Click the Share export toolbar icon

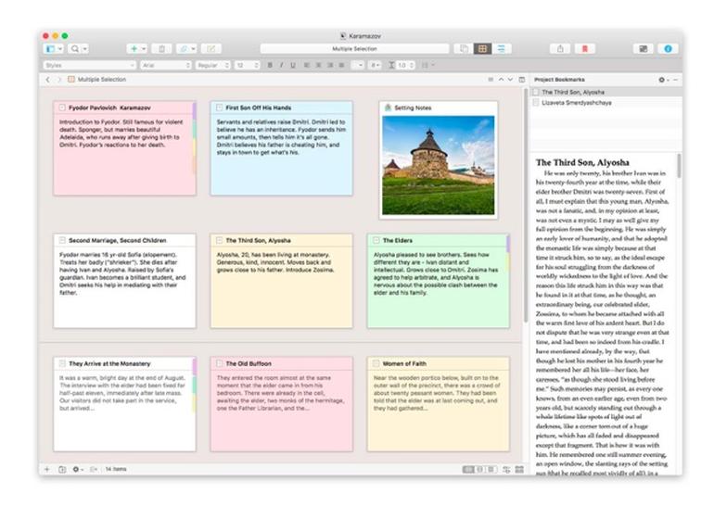pyautogui.click(x=560, y=49)
